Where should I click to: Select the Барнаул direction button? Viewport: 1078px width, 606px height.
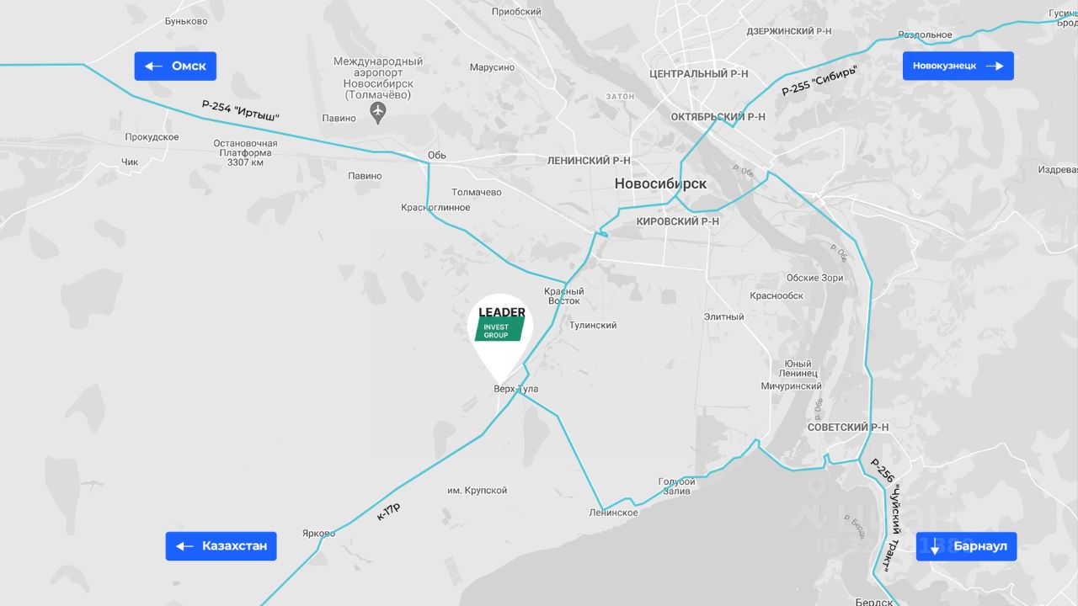(967, 546)
